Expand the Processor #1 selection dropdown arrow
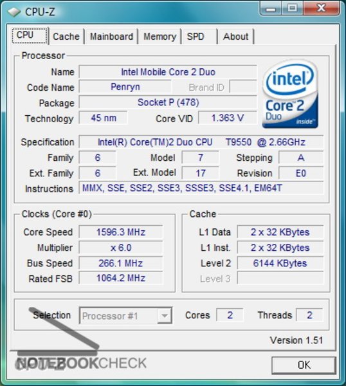Viewport: 346px width, 386px height. [x=165, y=316]
